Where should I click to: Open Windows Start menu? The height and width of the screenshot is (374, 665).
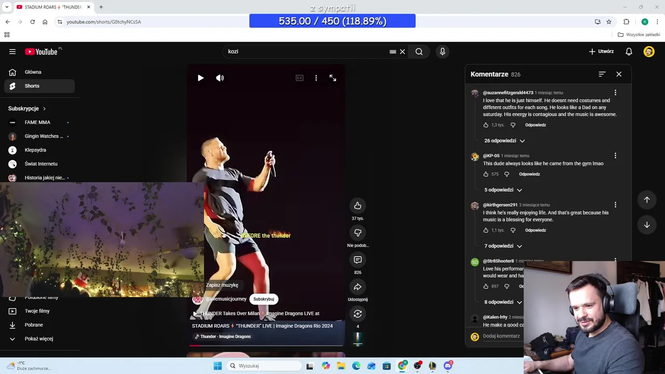point(218,366)
